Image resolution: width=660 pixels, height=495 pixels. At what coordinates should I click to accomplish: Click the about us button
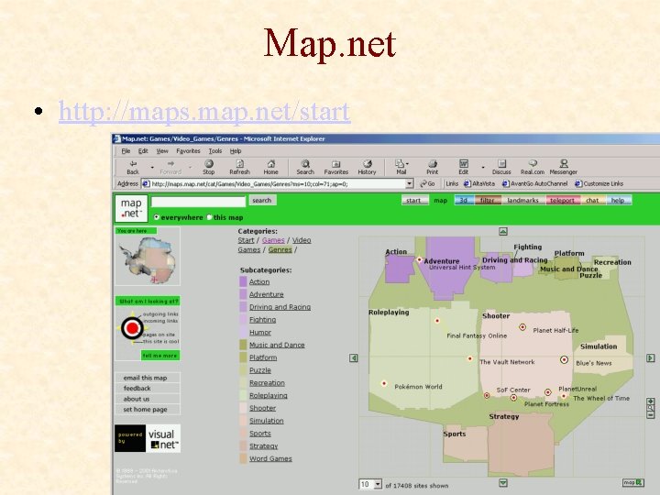pyautogui.click(x=148, y=399)
